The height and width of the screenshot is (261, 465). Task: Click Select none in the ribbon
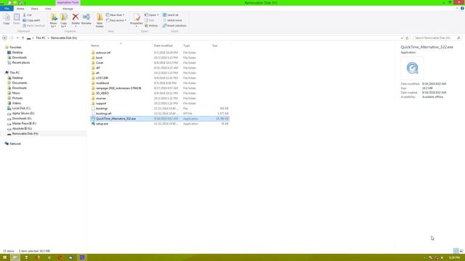point(172,20)
